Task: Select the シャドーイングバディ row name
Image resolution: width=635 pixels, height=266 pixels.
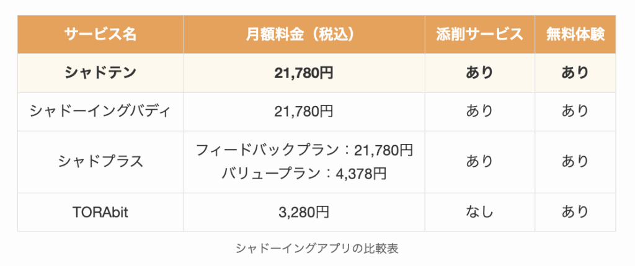Action: point(100,112)
